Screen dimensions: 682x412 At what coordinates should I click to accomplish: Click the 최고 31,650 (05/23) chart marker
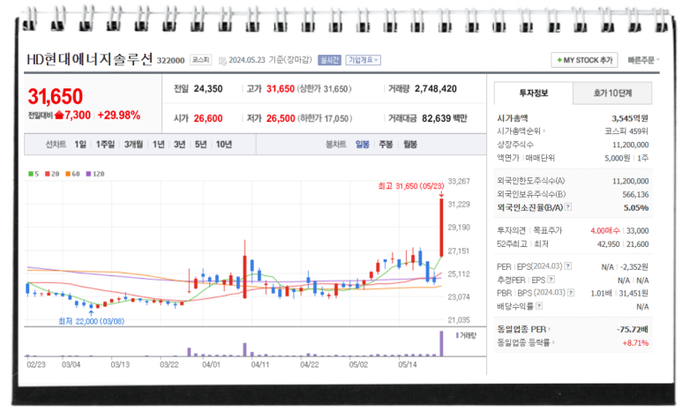[411, 186]
